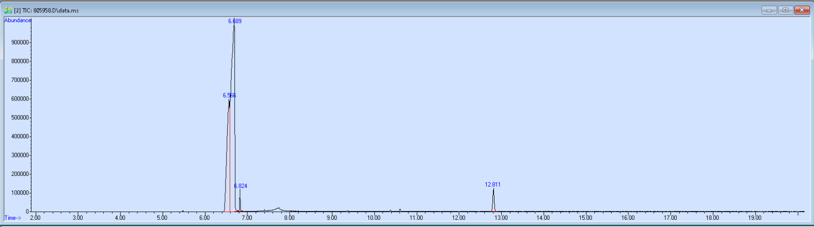
Task: Click the 2.00 time axis label
Action: (x=35, y=218)
